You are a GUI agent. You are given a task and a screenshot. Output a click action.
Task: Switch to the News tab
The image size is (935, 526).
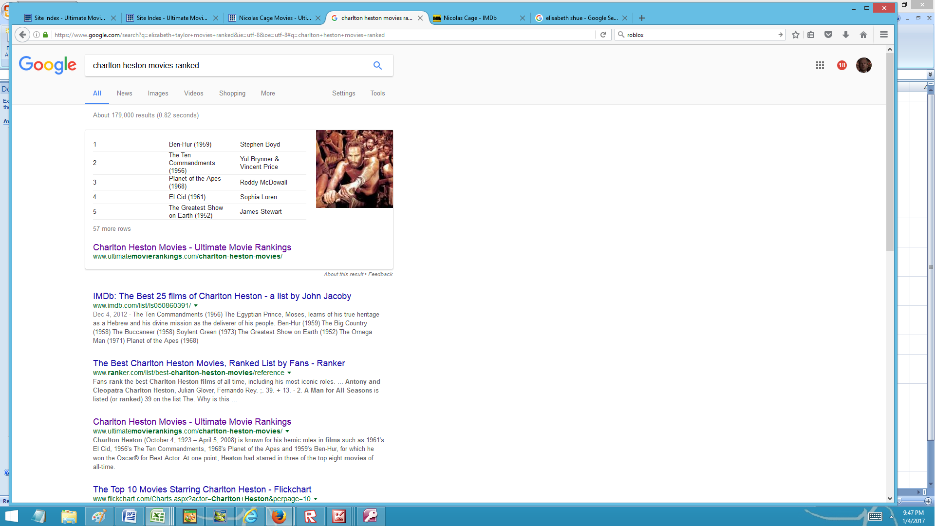pyautogui.click(x=124, y=93)
